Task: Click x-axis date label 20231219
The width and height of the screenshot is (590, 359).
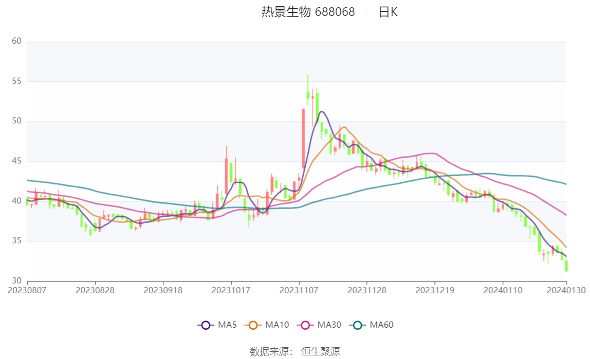Action: point(435,290)
